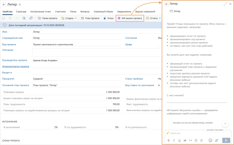Insert a code block in chat
This screenshot has height=145, width=234.
[190, 140]
